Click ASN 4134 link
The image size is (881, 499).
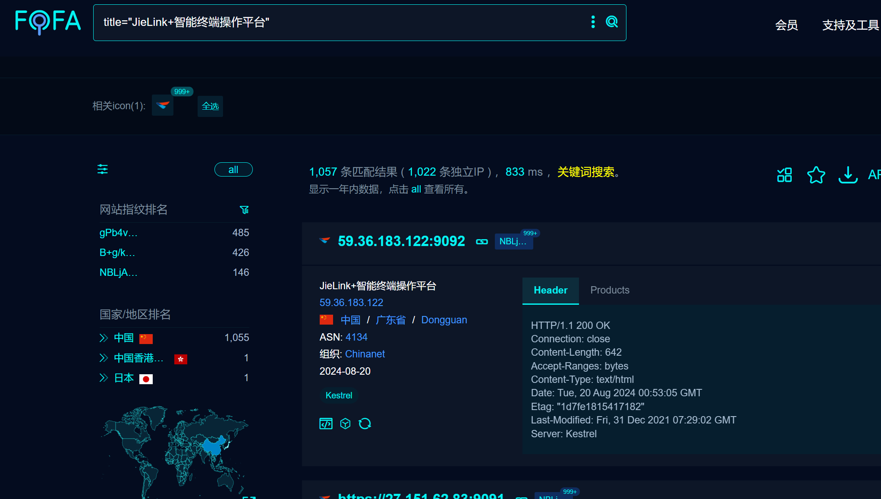click(356, 337)
